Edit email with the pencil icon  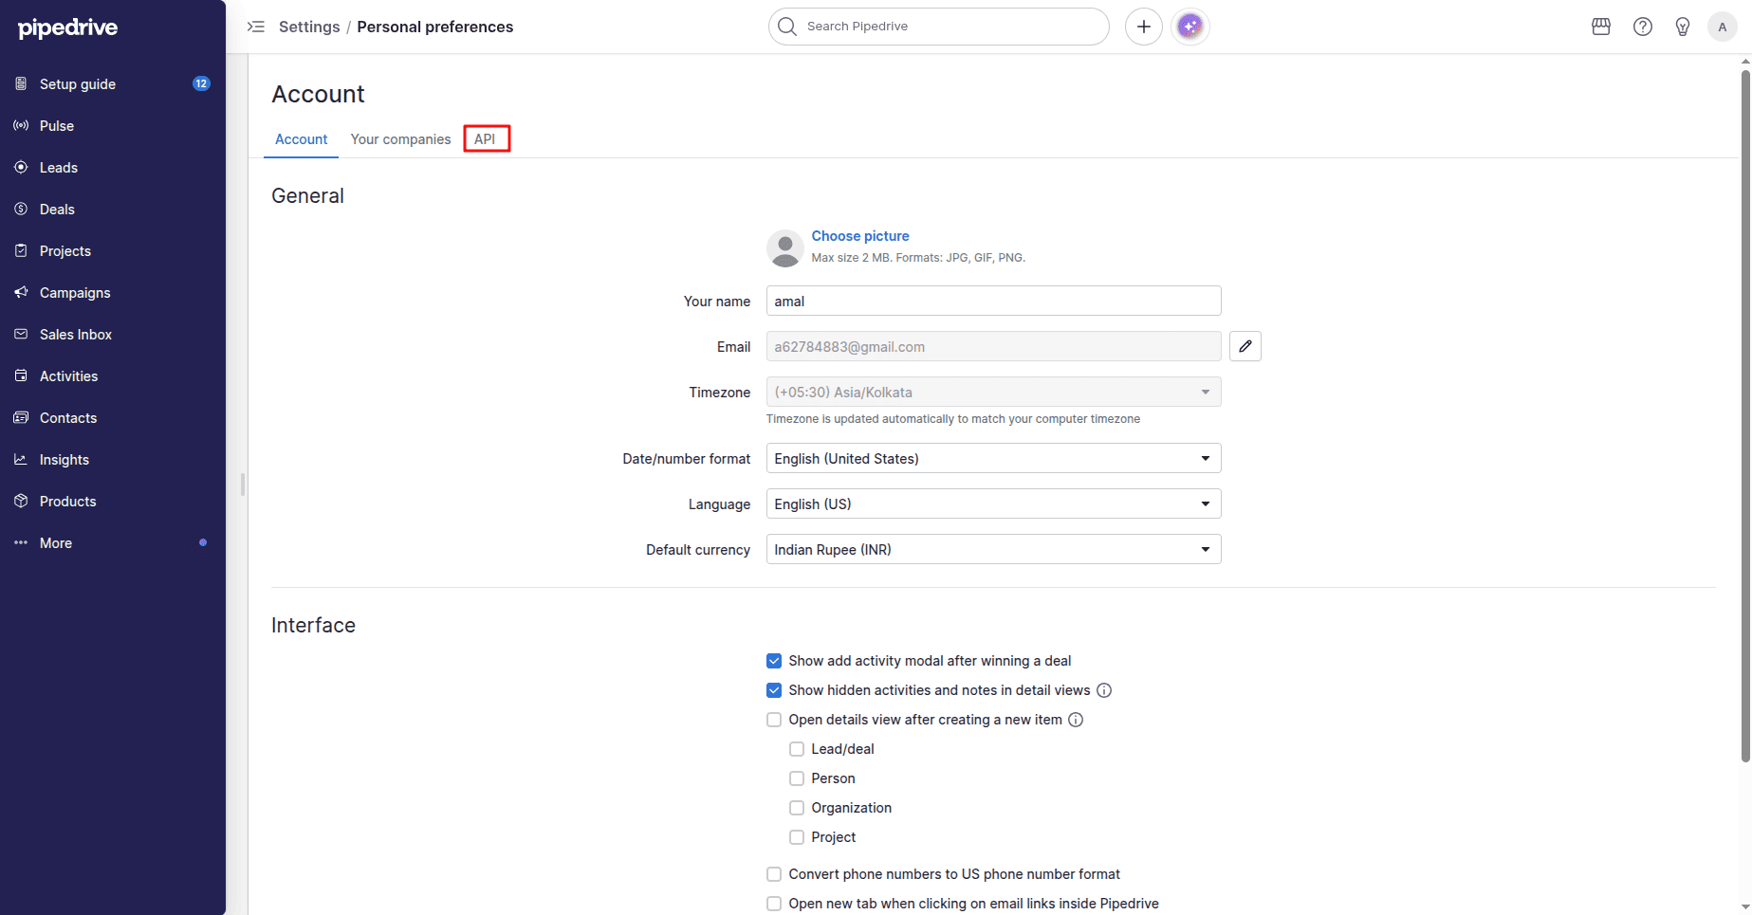(1245, 346)
